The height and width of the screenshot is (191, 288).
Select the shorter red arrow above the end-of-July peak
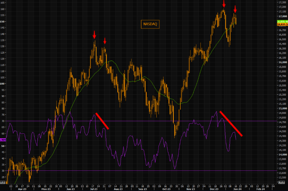(105, 41)
